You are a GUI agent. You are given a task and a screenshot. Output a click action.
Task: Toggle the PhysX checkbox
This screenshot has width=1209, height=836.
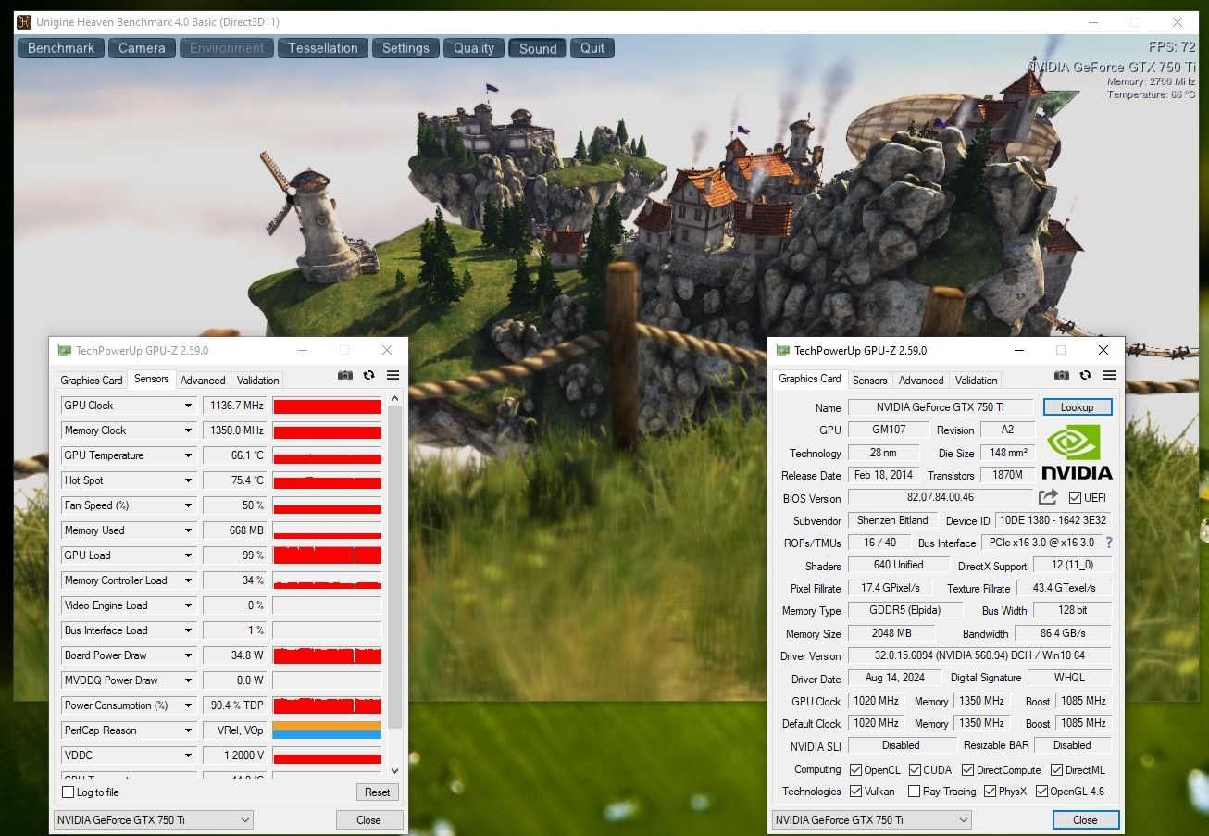(990, 792)
